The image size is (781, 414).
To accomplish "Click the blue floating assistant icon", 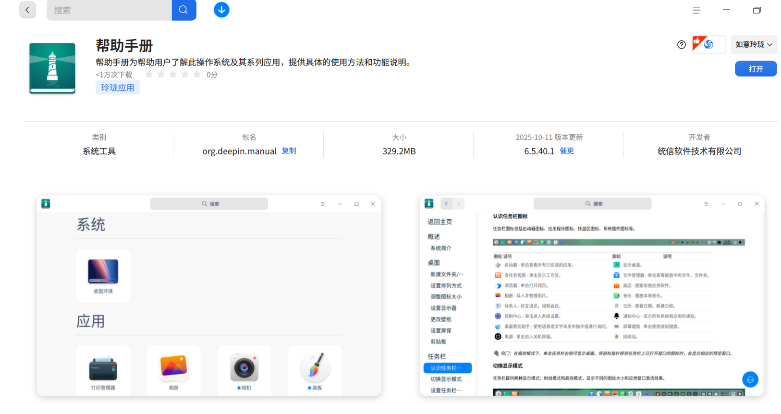I will click(x=750, y=379).
